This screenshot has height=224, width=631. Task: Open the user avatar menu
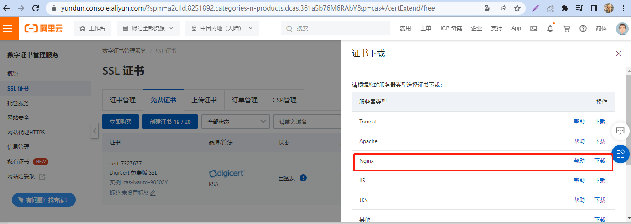[x=622, y=28]
